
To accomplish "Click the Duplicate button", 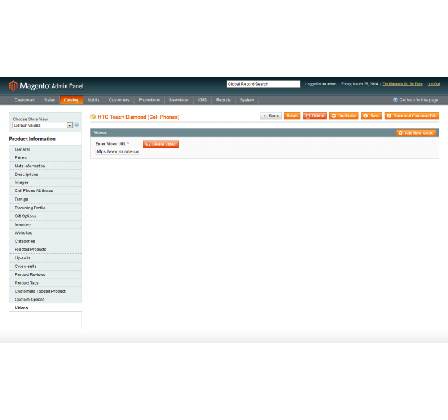I will click(x=344, y=116).
